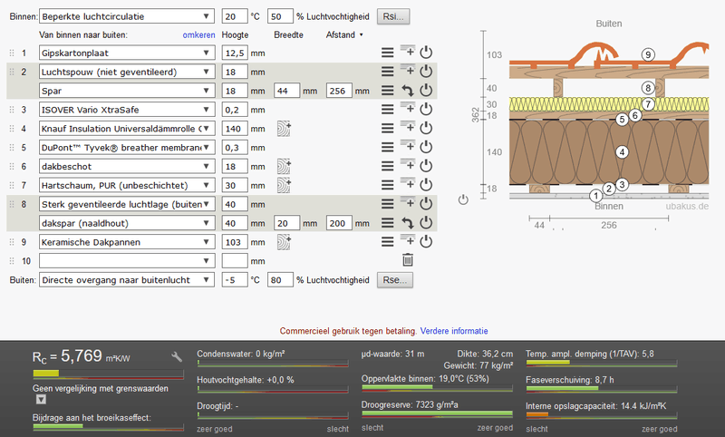The image size is (725, 437).
Task: Click the omkeren link
Action: 198,35
